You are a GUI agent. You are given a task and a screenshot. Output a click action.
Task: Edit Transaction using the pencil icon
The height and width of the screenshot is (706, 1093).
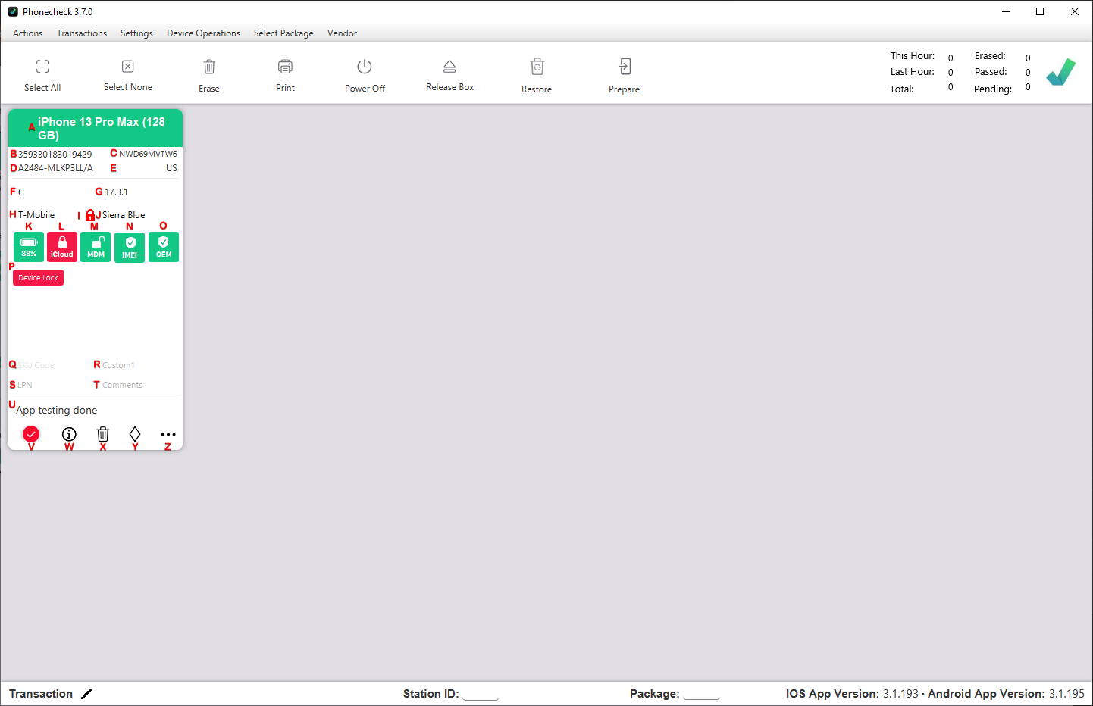click(x=86, y=694)
